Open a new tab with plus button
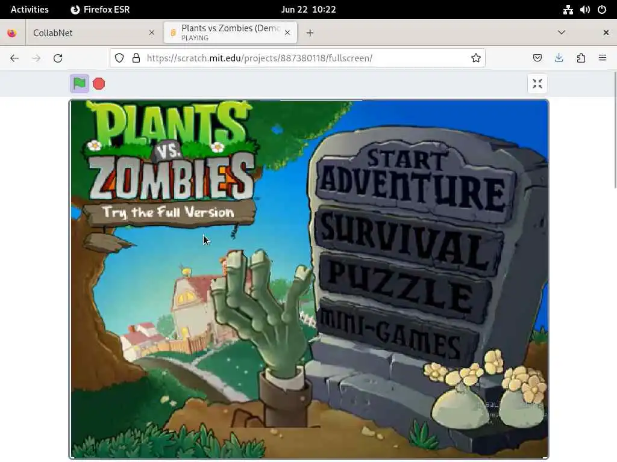The height and width of the screenshot is (462, 617). click(x=310, y=33)
